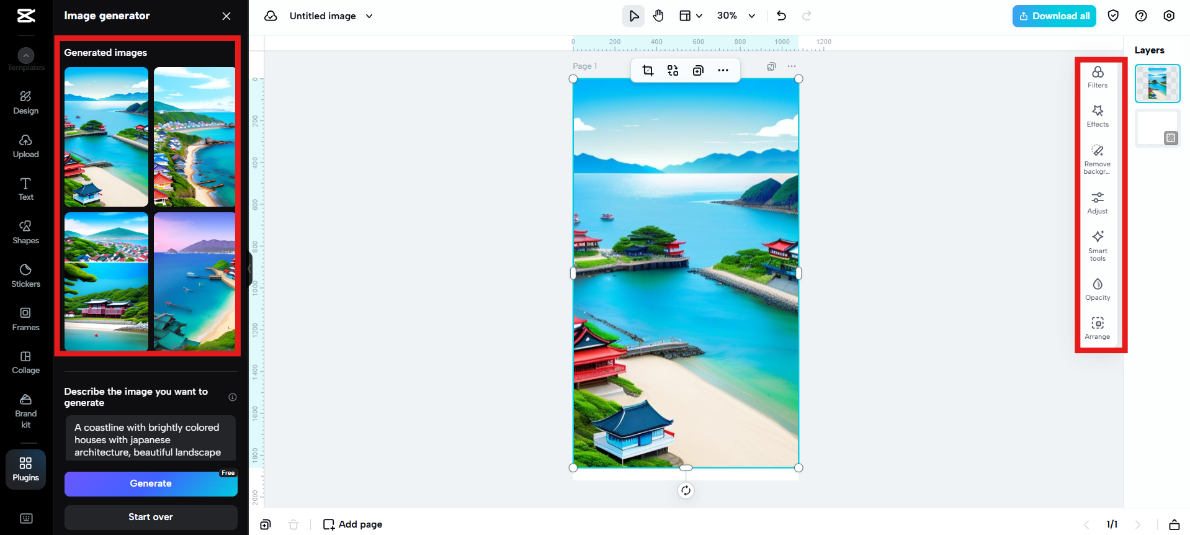Activate the pointer select tool
1190x535 pixels.
pyautogui.click(x=633, y=16)
